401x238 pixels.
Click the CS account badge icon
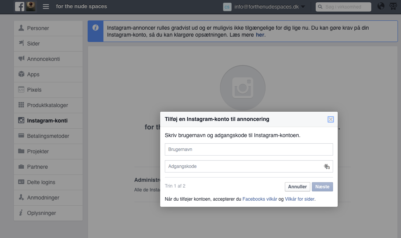(227, 7)
